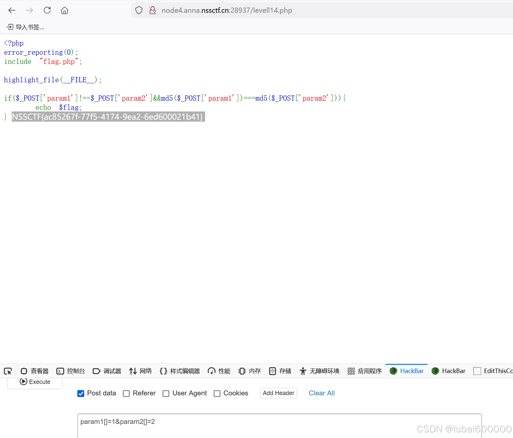This screenshot has height=438, width=513.
Task: Click the Execute button
Action: pos(35,382)
